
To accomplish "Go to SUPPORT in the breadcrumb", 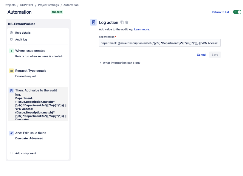I will 27,5.
